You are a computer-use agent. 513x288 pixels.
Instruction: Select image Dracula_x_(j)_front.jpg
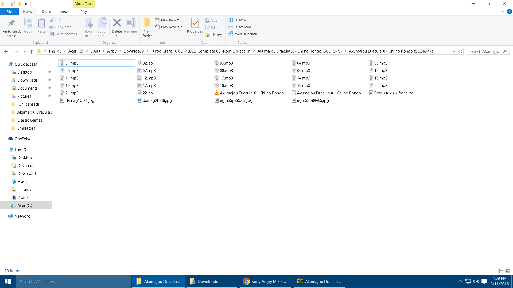pyautogui.click(x=391, y=93)
